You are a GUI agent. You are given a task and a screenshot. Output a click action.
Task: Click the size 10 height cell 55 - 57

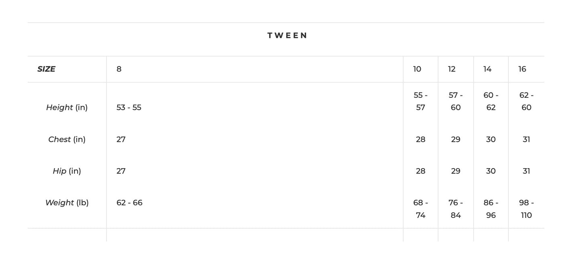(420, 101)
